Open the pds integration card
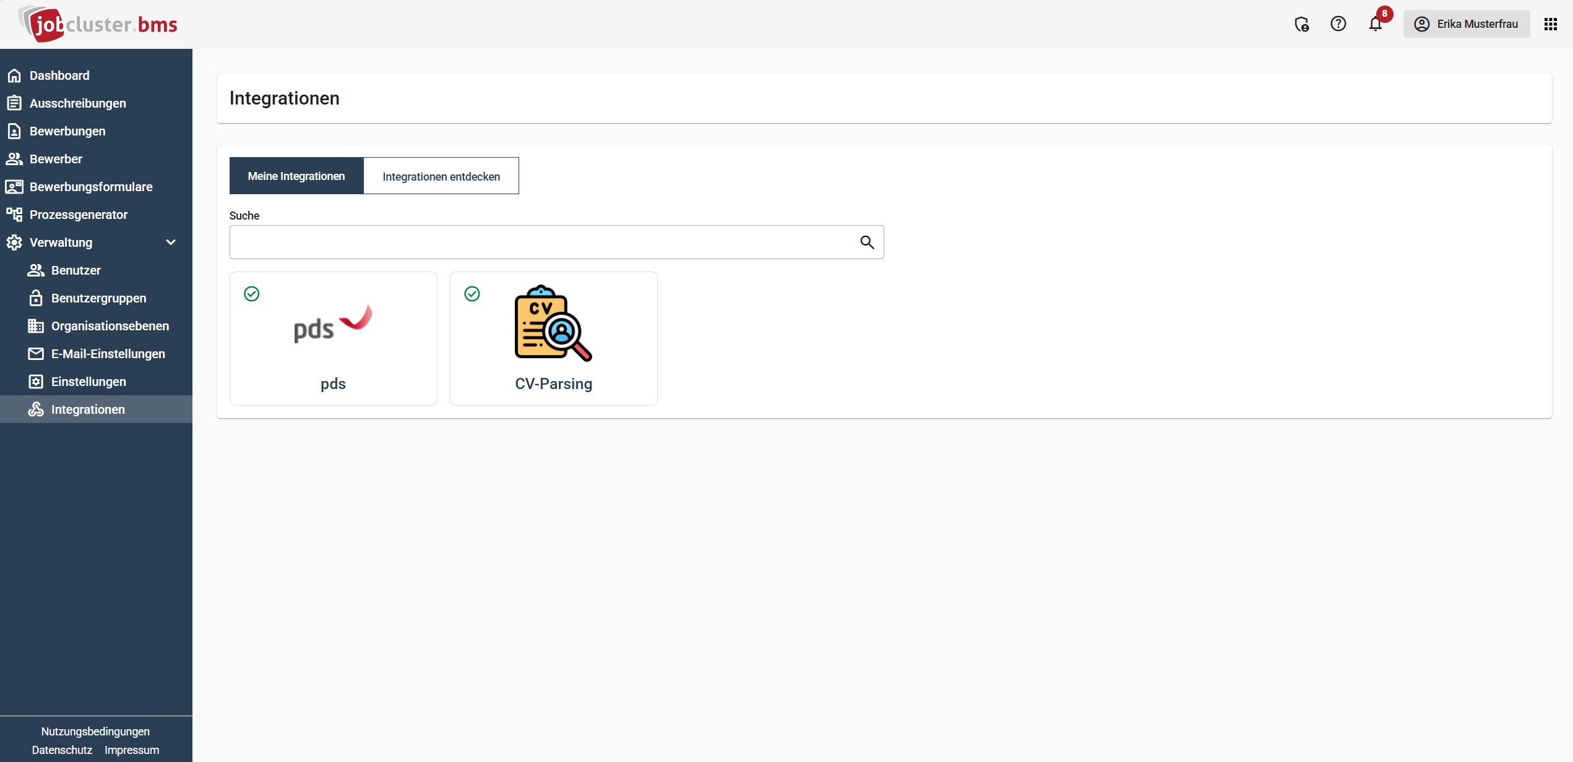The width and height of the screenshot is (1573, 762). [333, 338]
